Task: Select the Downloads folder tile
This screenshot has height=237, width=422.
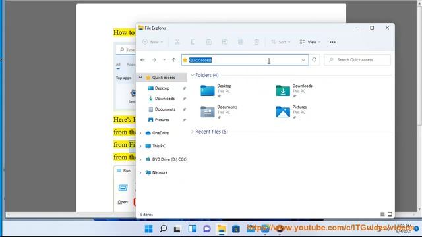Action: point(294,91)
